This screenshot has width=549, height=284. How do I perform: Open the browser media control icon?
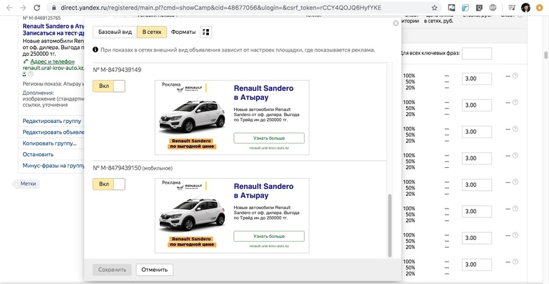click(x=512, y=7)
